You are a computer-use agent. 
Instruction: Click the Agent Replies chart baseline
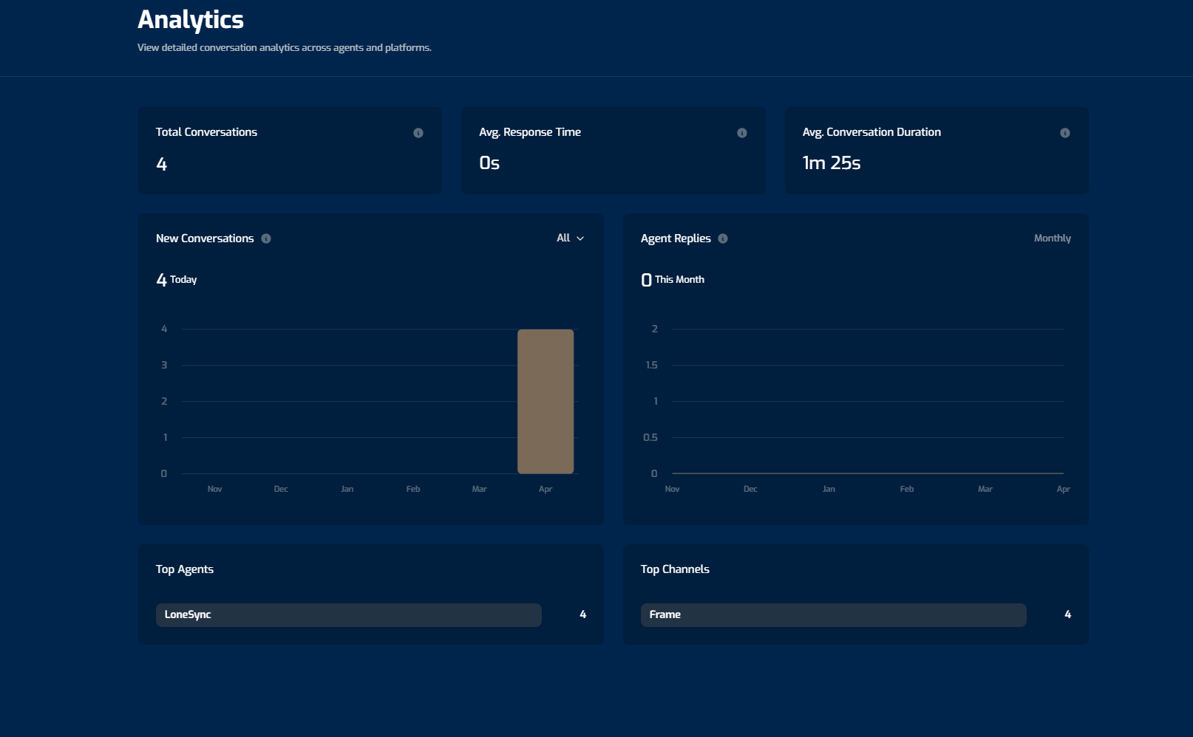pos(868,473)
